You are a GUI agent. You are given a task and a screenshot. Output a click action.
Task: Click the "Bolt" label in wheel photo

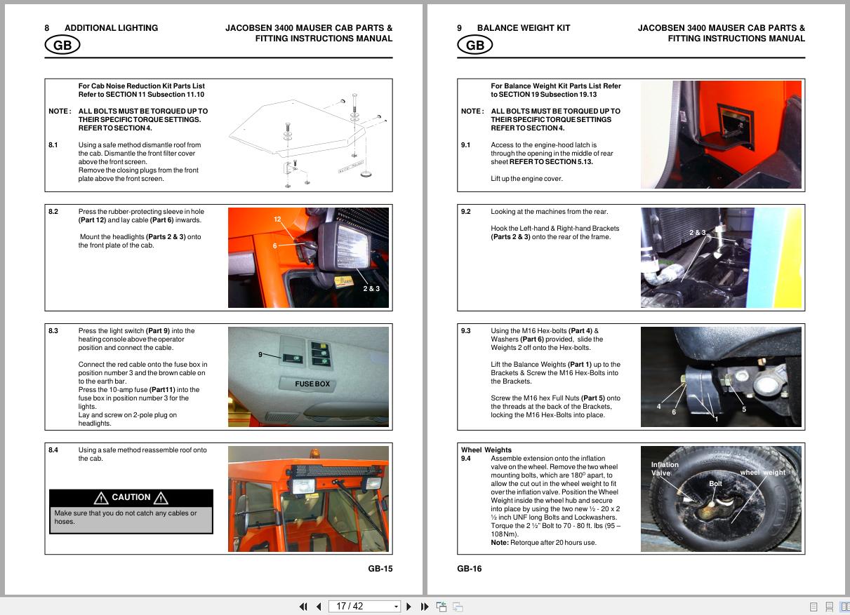coord(715,484)
